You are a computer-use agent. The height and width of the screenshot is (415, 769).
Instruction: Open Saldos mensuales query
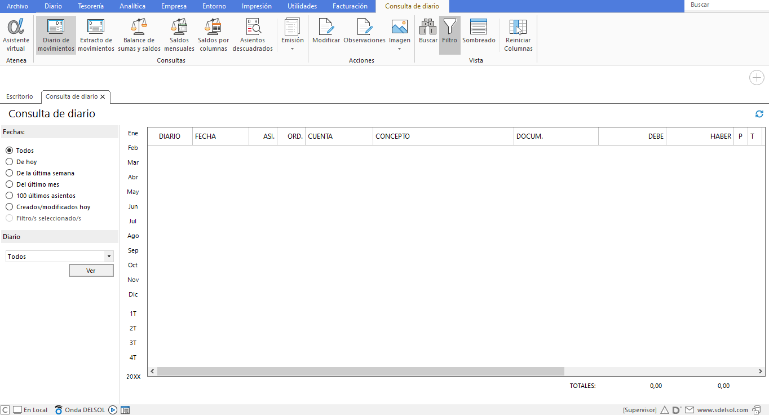[179, 35]
